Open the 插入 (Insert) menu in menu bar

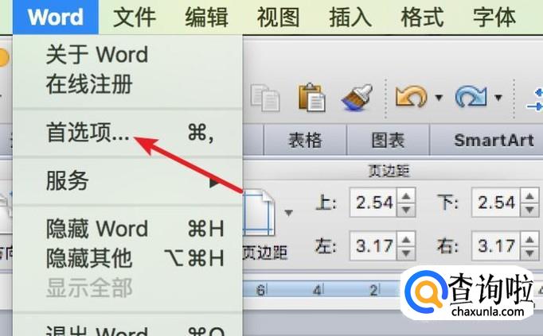[350, 17]
